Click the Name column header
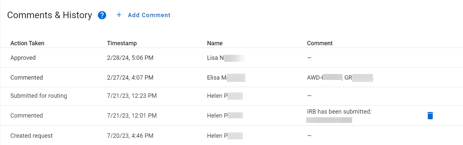Screen dimensions: 463x145 pos(215,43)
